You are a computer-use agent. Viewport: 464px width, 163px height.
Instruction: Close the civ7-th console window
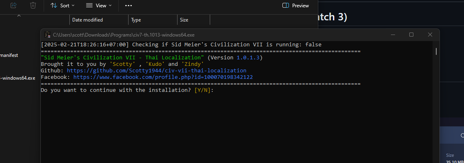coord(430,35)
